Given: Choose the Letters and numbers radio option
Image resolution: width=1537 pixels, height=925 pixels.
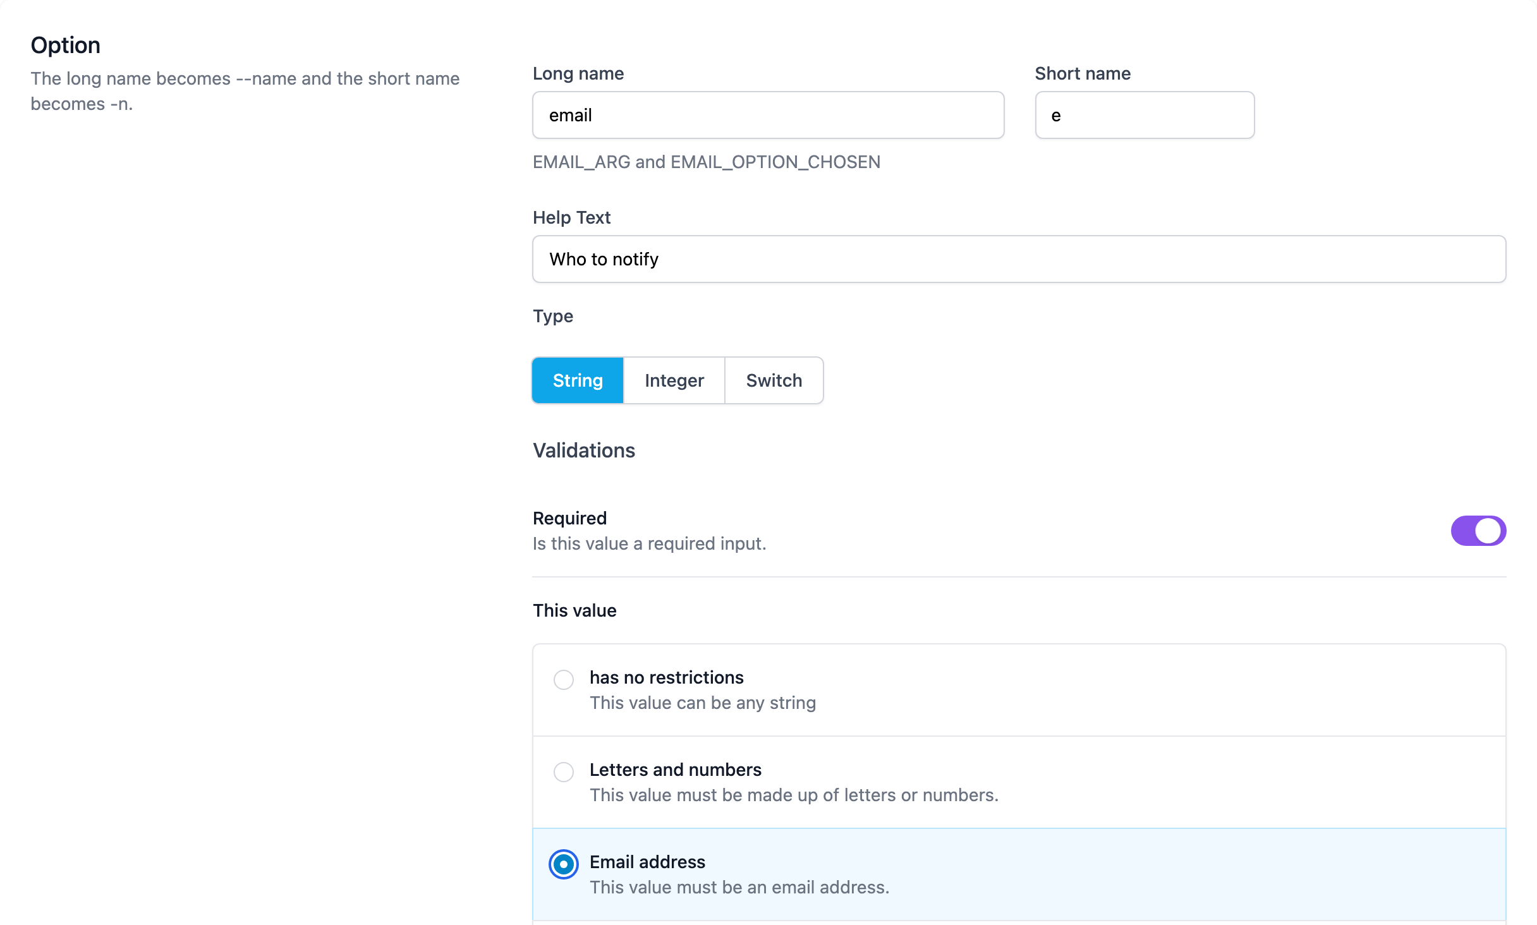Looking at the screenshot, I should pos(564,772).
